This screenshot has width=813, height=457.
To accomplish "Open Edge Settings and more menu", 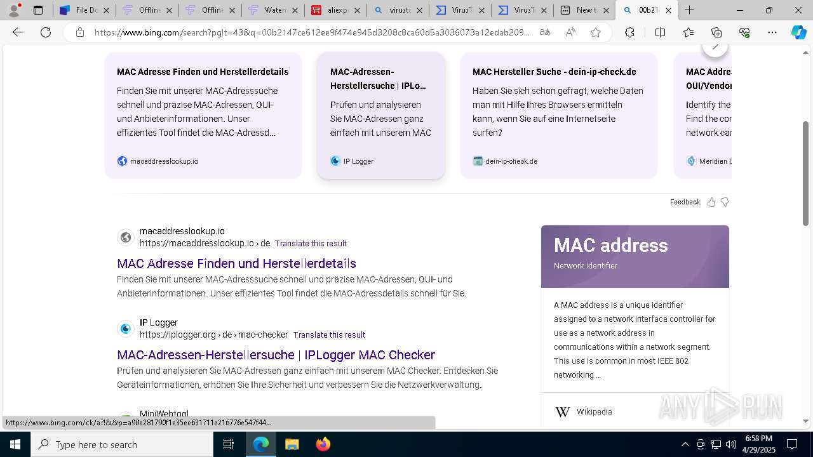I will click(x=772, y=32).
